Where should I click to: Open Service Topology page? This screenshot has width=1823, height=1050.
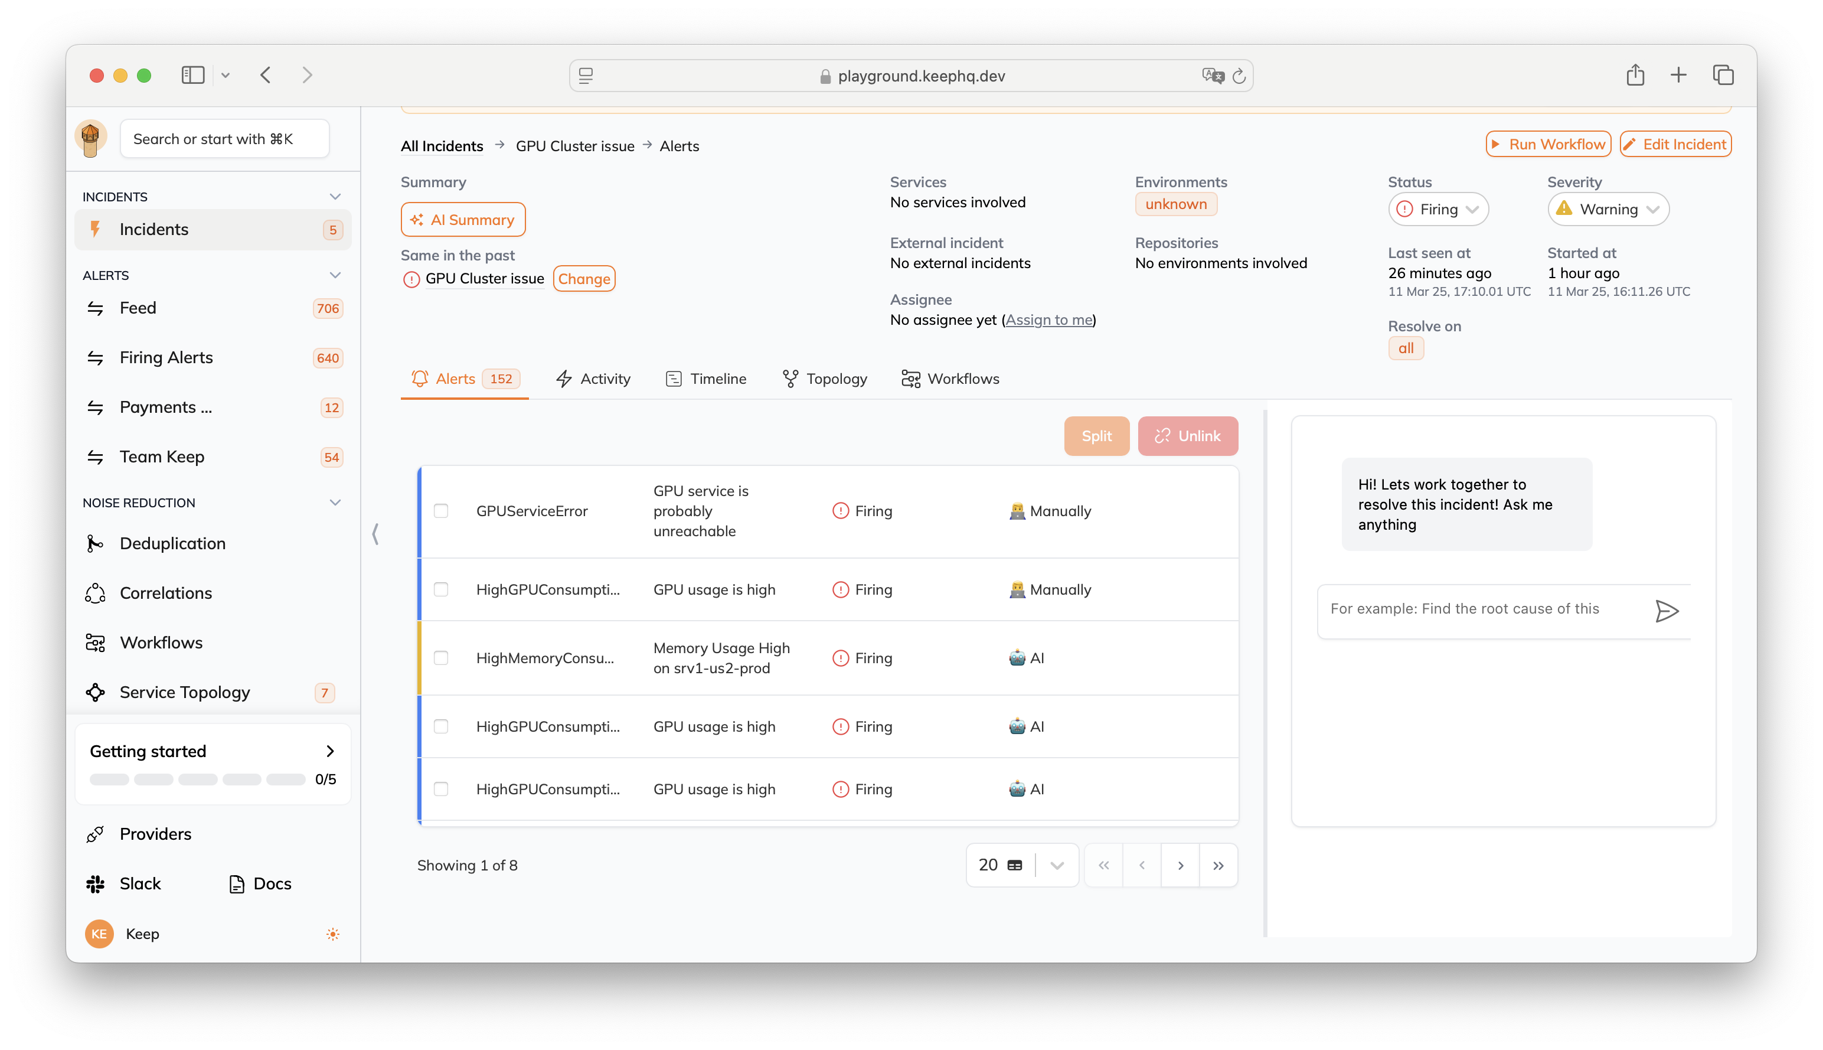[x=213, y=693]
